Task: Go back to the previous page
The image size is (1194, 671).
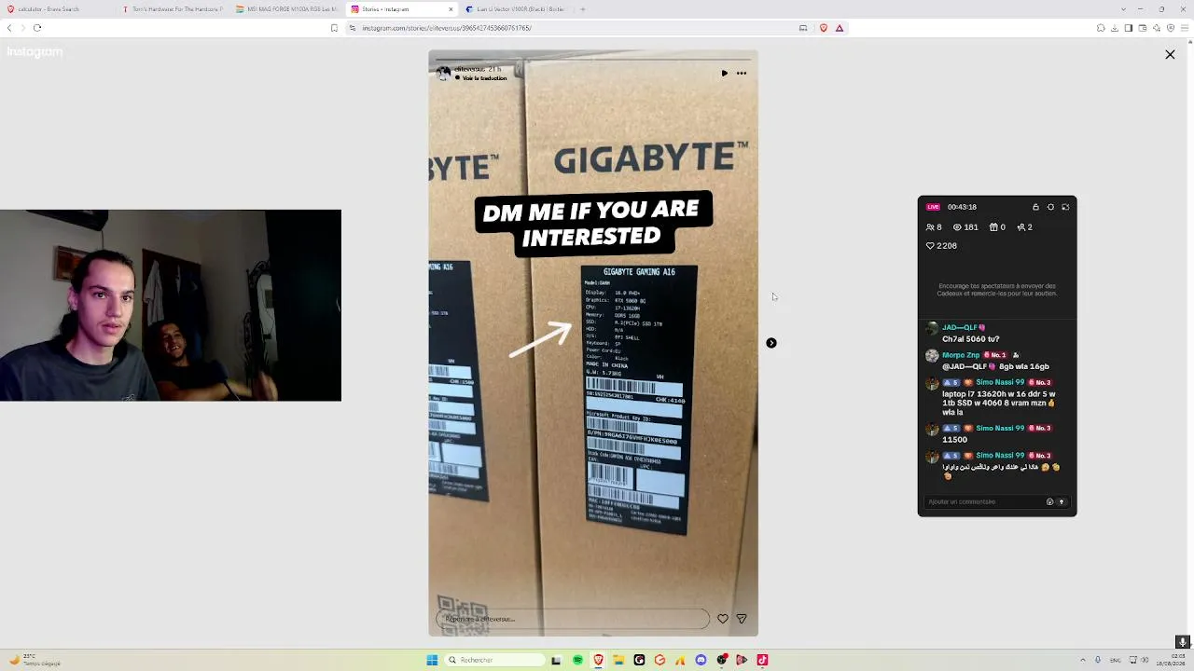Action: [9, 28]
